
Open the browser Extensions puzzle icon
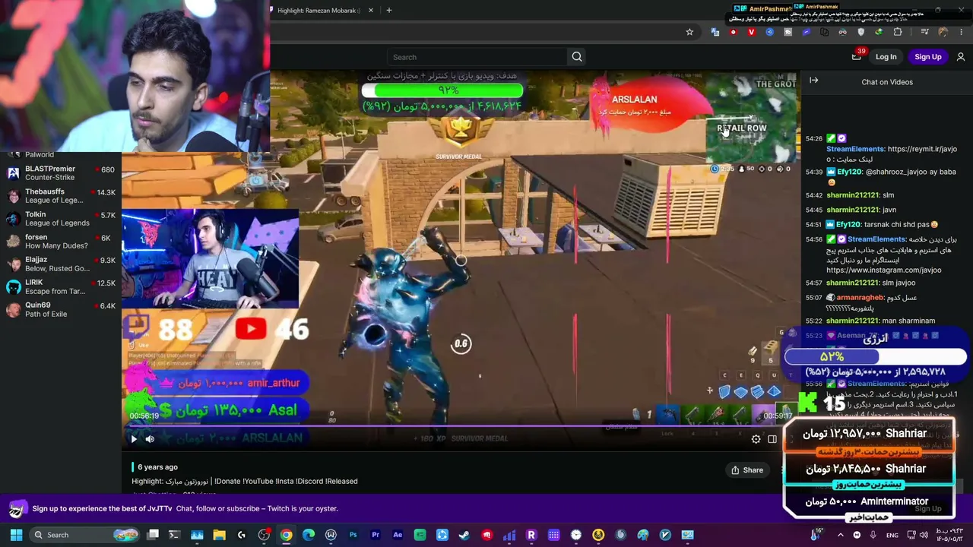click(898, 32)
